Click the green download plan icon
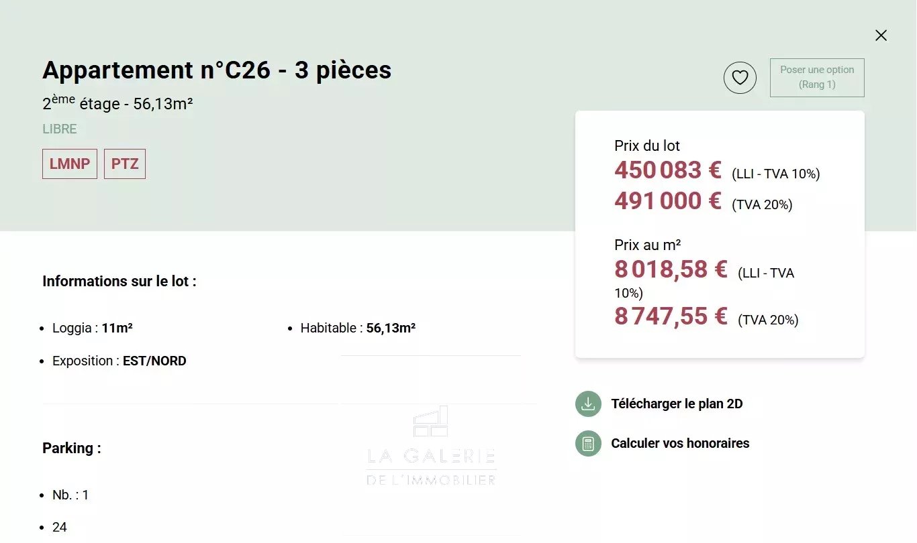The height and width of the screenshot is (543, 917). coord(588,404)
